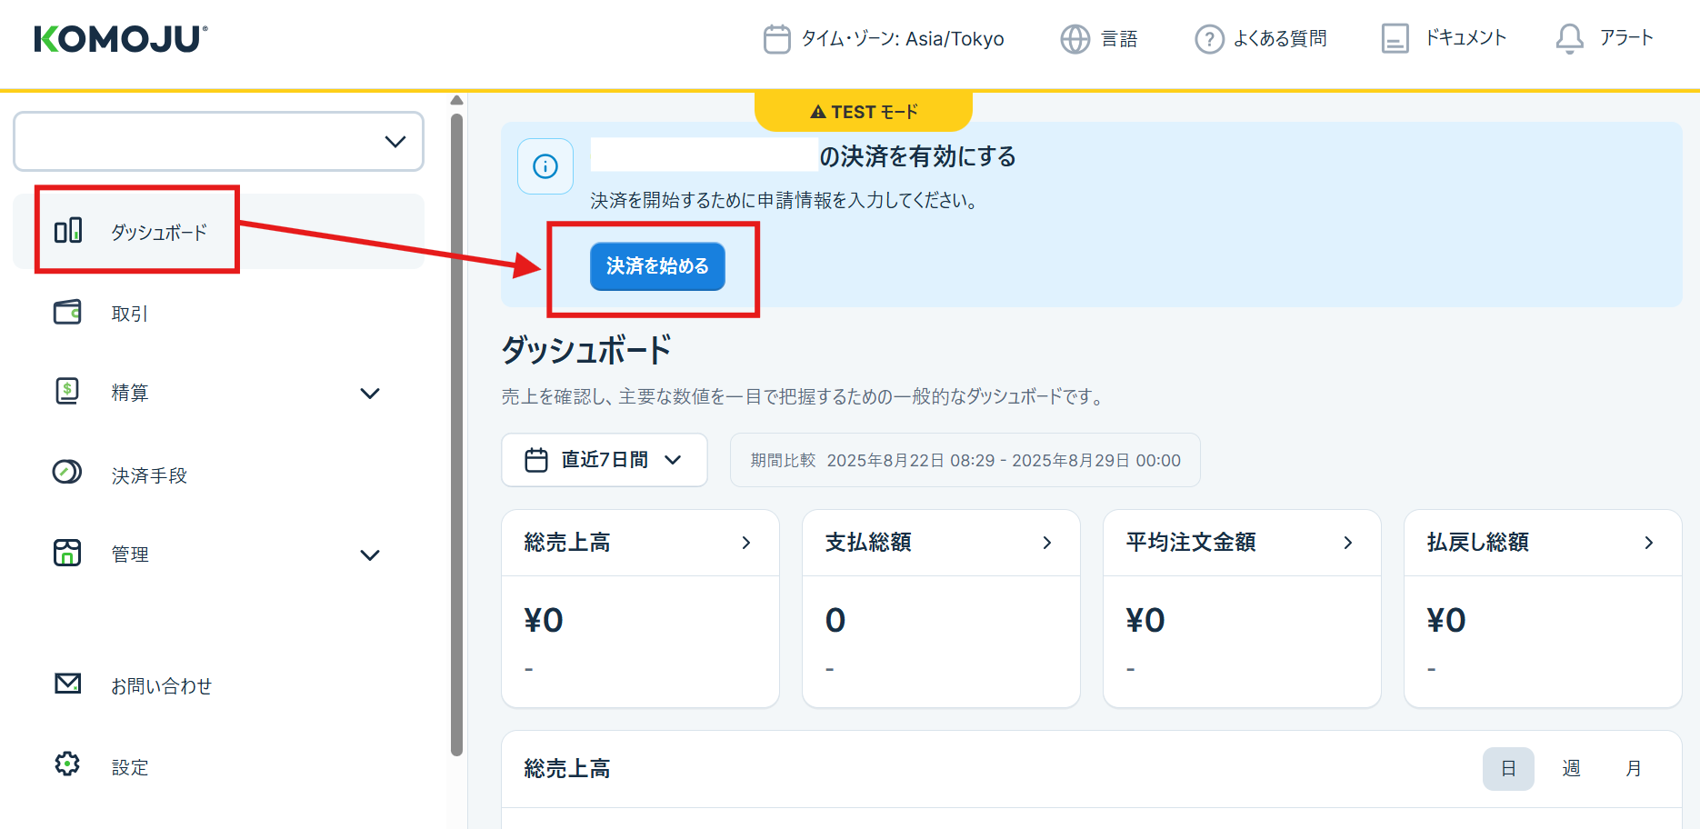Switch chart to 週 weekly view
The height and width of the screenshot is (829, 1700).
[1571, 769]
